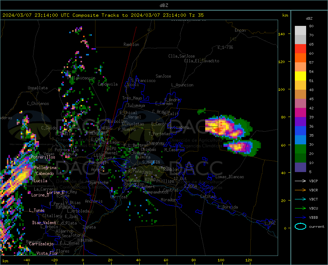Viewport: 328px width, 265px height.
Task: Click the Cabecedo label
Action: click(x=45, y=174)
